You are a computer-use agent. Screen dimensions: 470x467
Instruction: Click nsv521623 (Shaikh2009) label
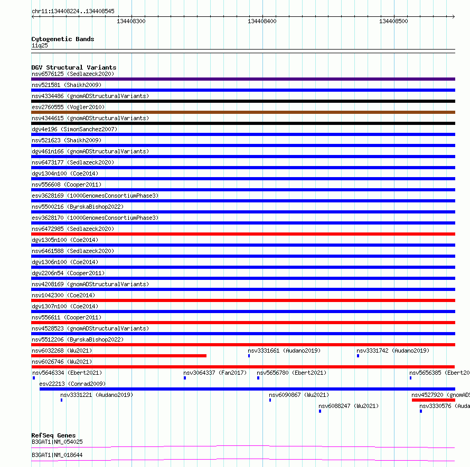point(67,140)
